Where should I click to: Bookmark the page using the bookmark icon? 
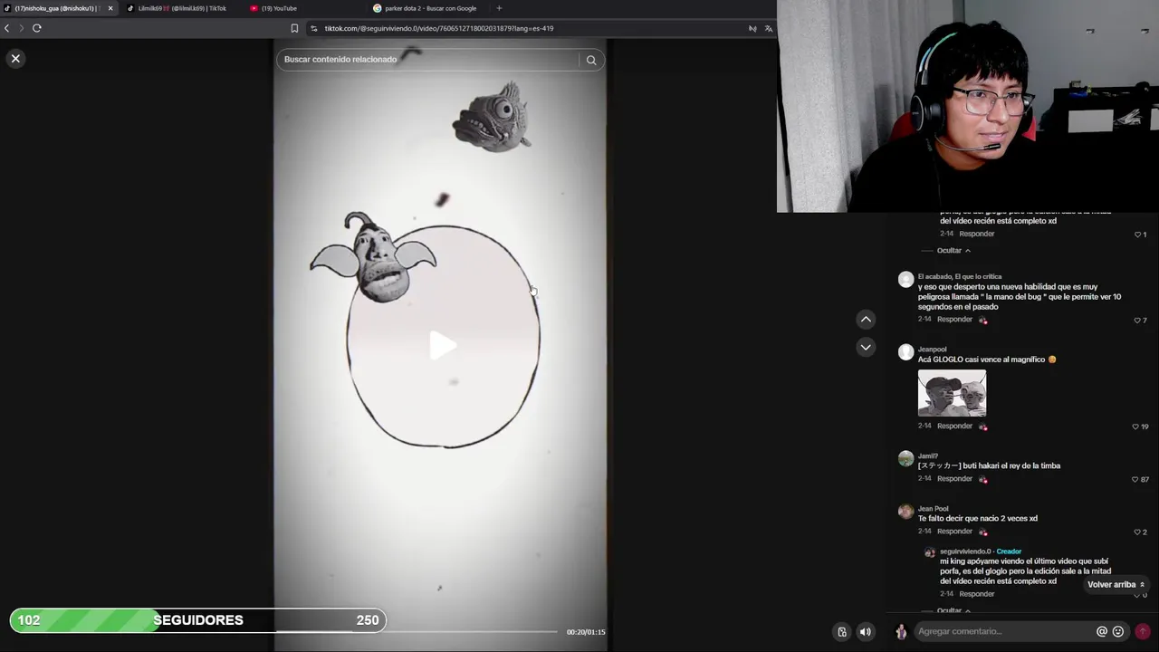click(x=294, y=28)
